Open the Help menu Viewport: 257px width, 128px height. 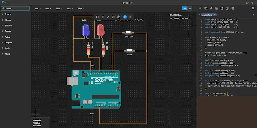tap(81, 9)
